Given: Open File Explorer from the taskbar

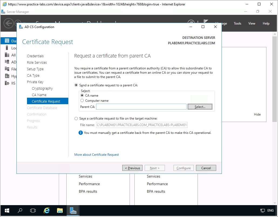Looking at the screenshot, I should pyautogui.click(x=60, y=211).
